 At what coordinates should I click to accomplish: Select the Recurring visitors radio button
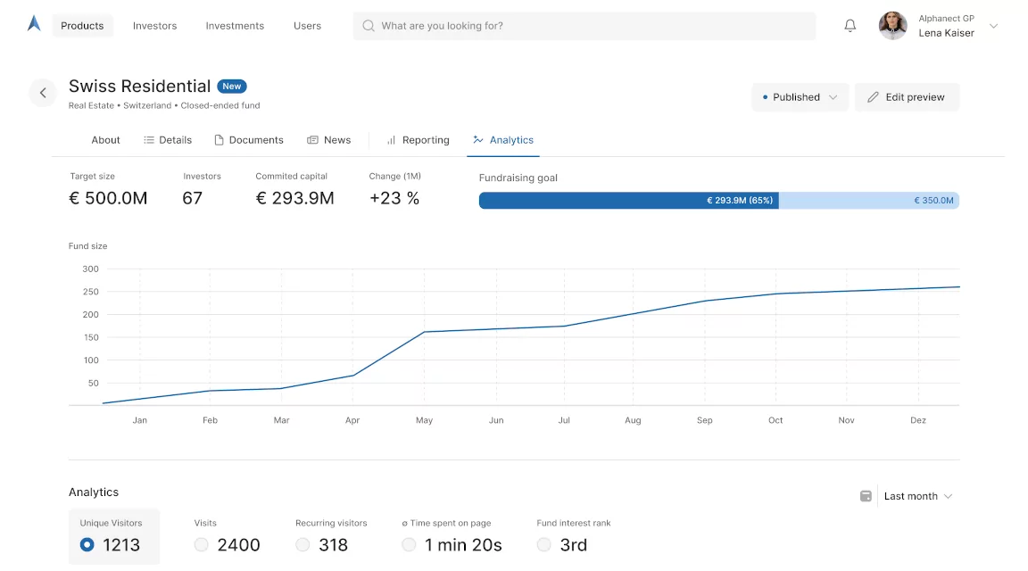click(303, 545)
